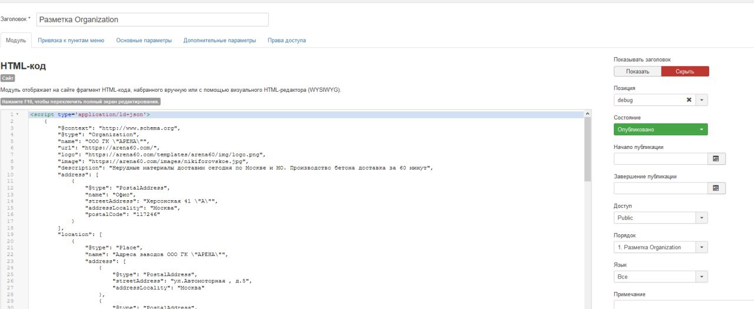The width and height of the screenshot is (754, 309).
Task: Click the "location": [ code line
Action: pos(80,234)
